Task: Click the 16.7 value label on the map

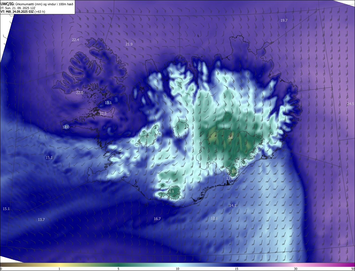Action: (157, 219)
